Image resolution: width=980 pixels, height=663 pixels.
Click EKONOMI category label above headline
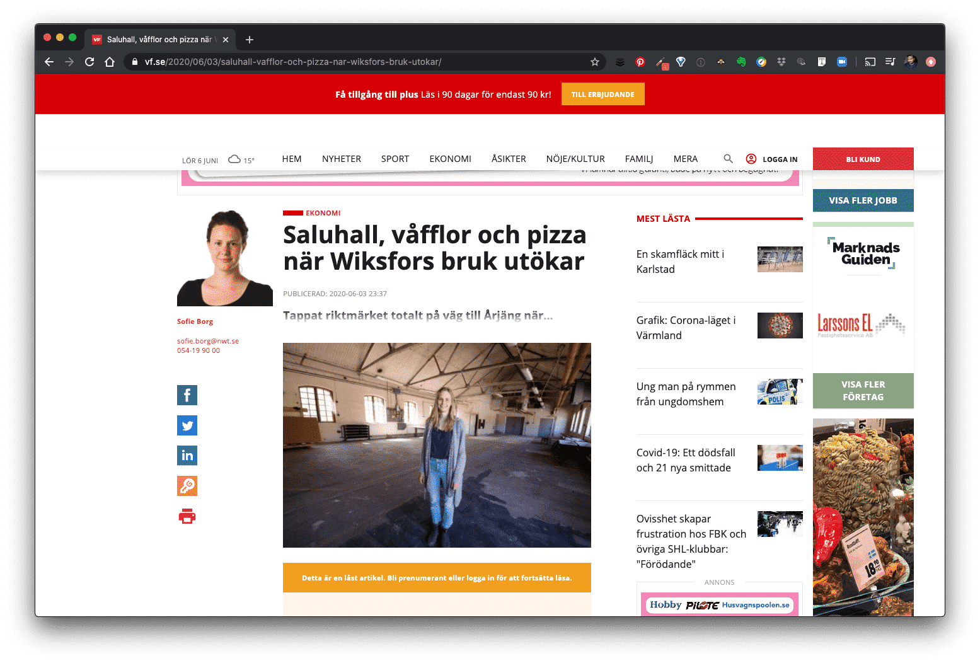[323, 213]
